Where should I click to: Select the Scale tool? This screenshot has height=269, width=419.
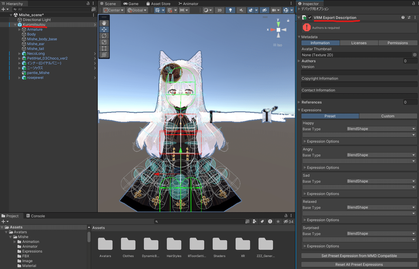point(104,42)
